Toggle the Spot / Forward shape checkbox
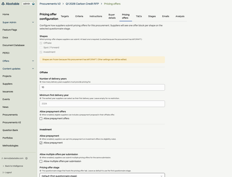The width and height of the screenshot is (232, 177). (41, 48)
